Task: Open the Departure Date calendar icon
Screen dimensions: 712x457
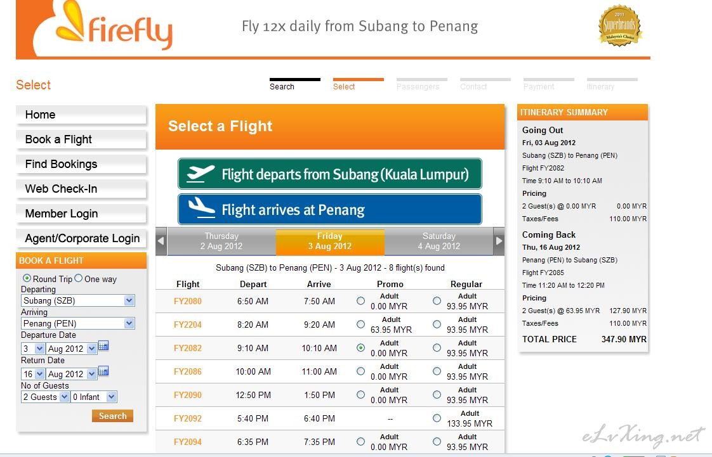Action: click(x=103, y=346)
